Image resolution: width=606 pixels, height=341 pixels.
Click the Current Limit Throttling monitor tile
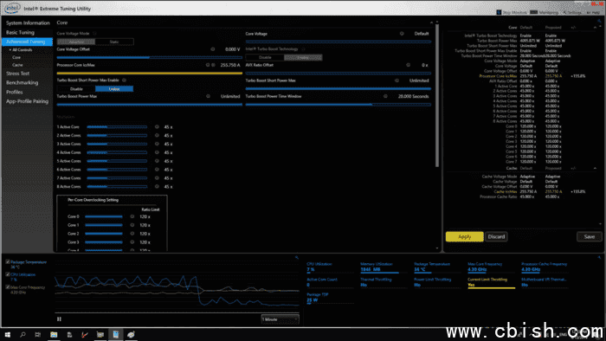point(491,282)
